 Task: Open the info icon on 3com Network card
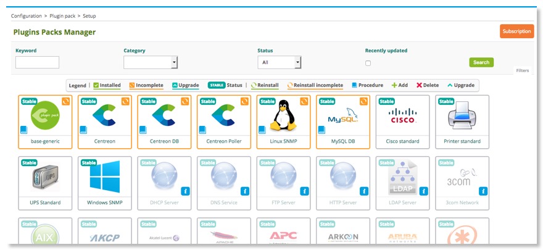483,191
